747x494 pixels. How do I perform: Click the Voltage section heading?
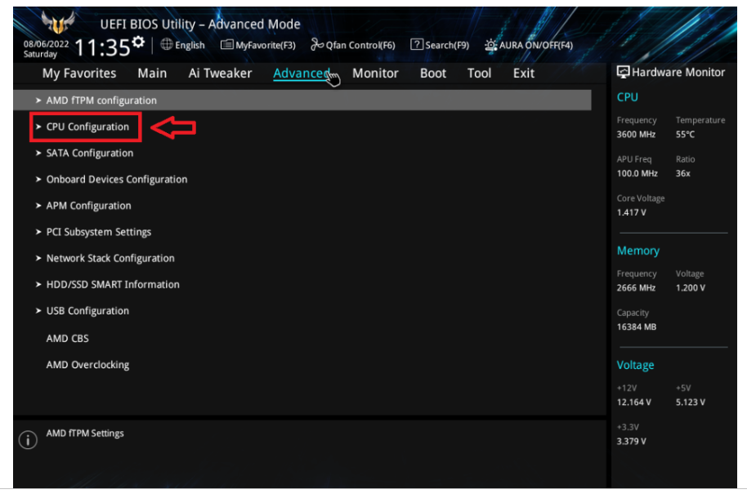636,366
